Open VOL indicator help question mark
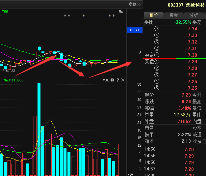Screen dimensions: 206x176 tap(118, 80)
